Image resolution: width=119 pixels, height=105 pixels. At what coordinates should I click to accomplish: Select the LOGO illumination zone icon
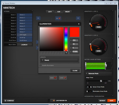point(65,78)
